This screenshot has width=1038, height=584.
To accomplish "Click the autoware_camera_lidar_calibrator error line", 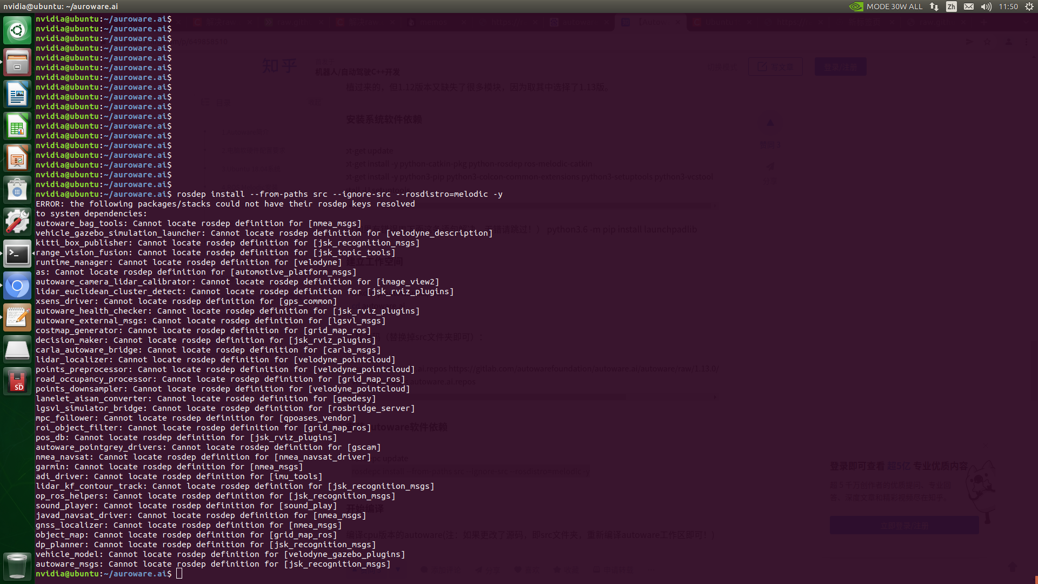I will 237,282.
